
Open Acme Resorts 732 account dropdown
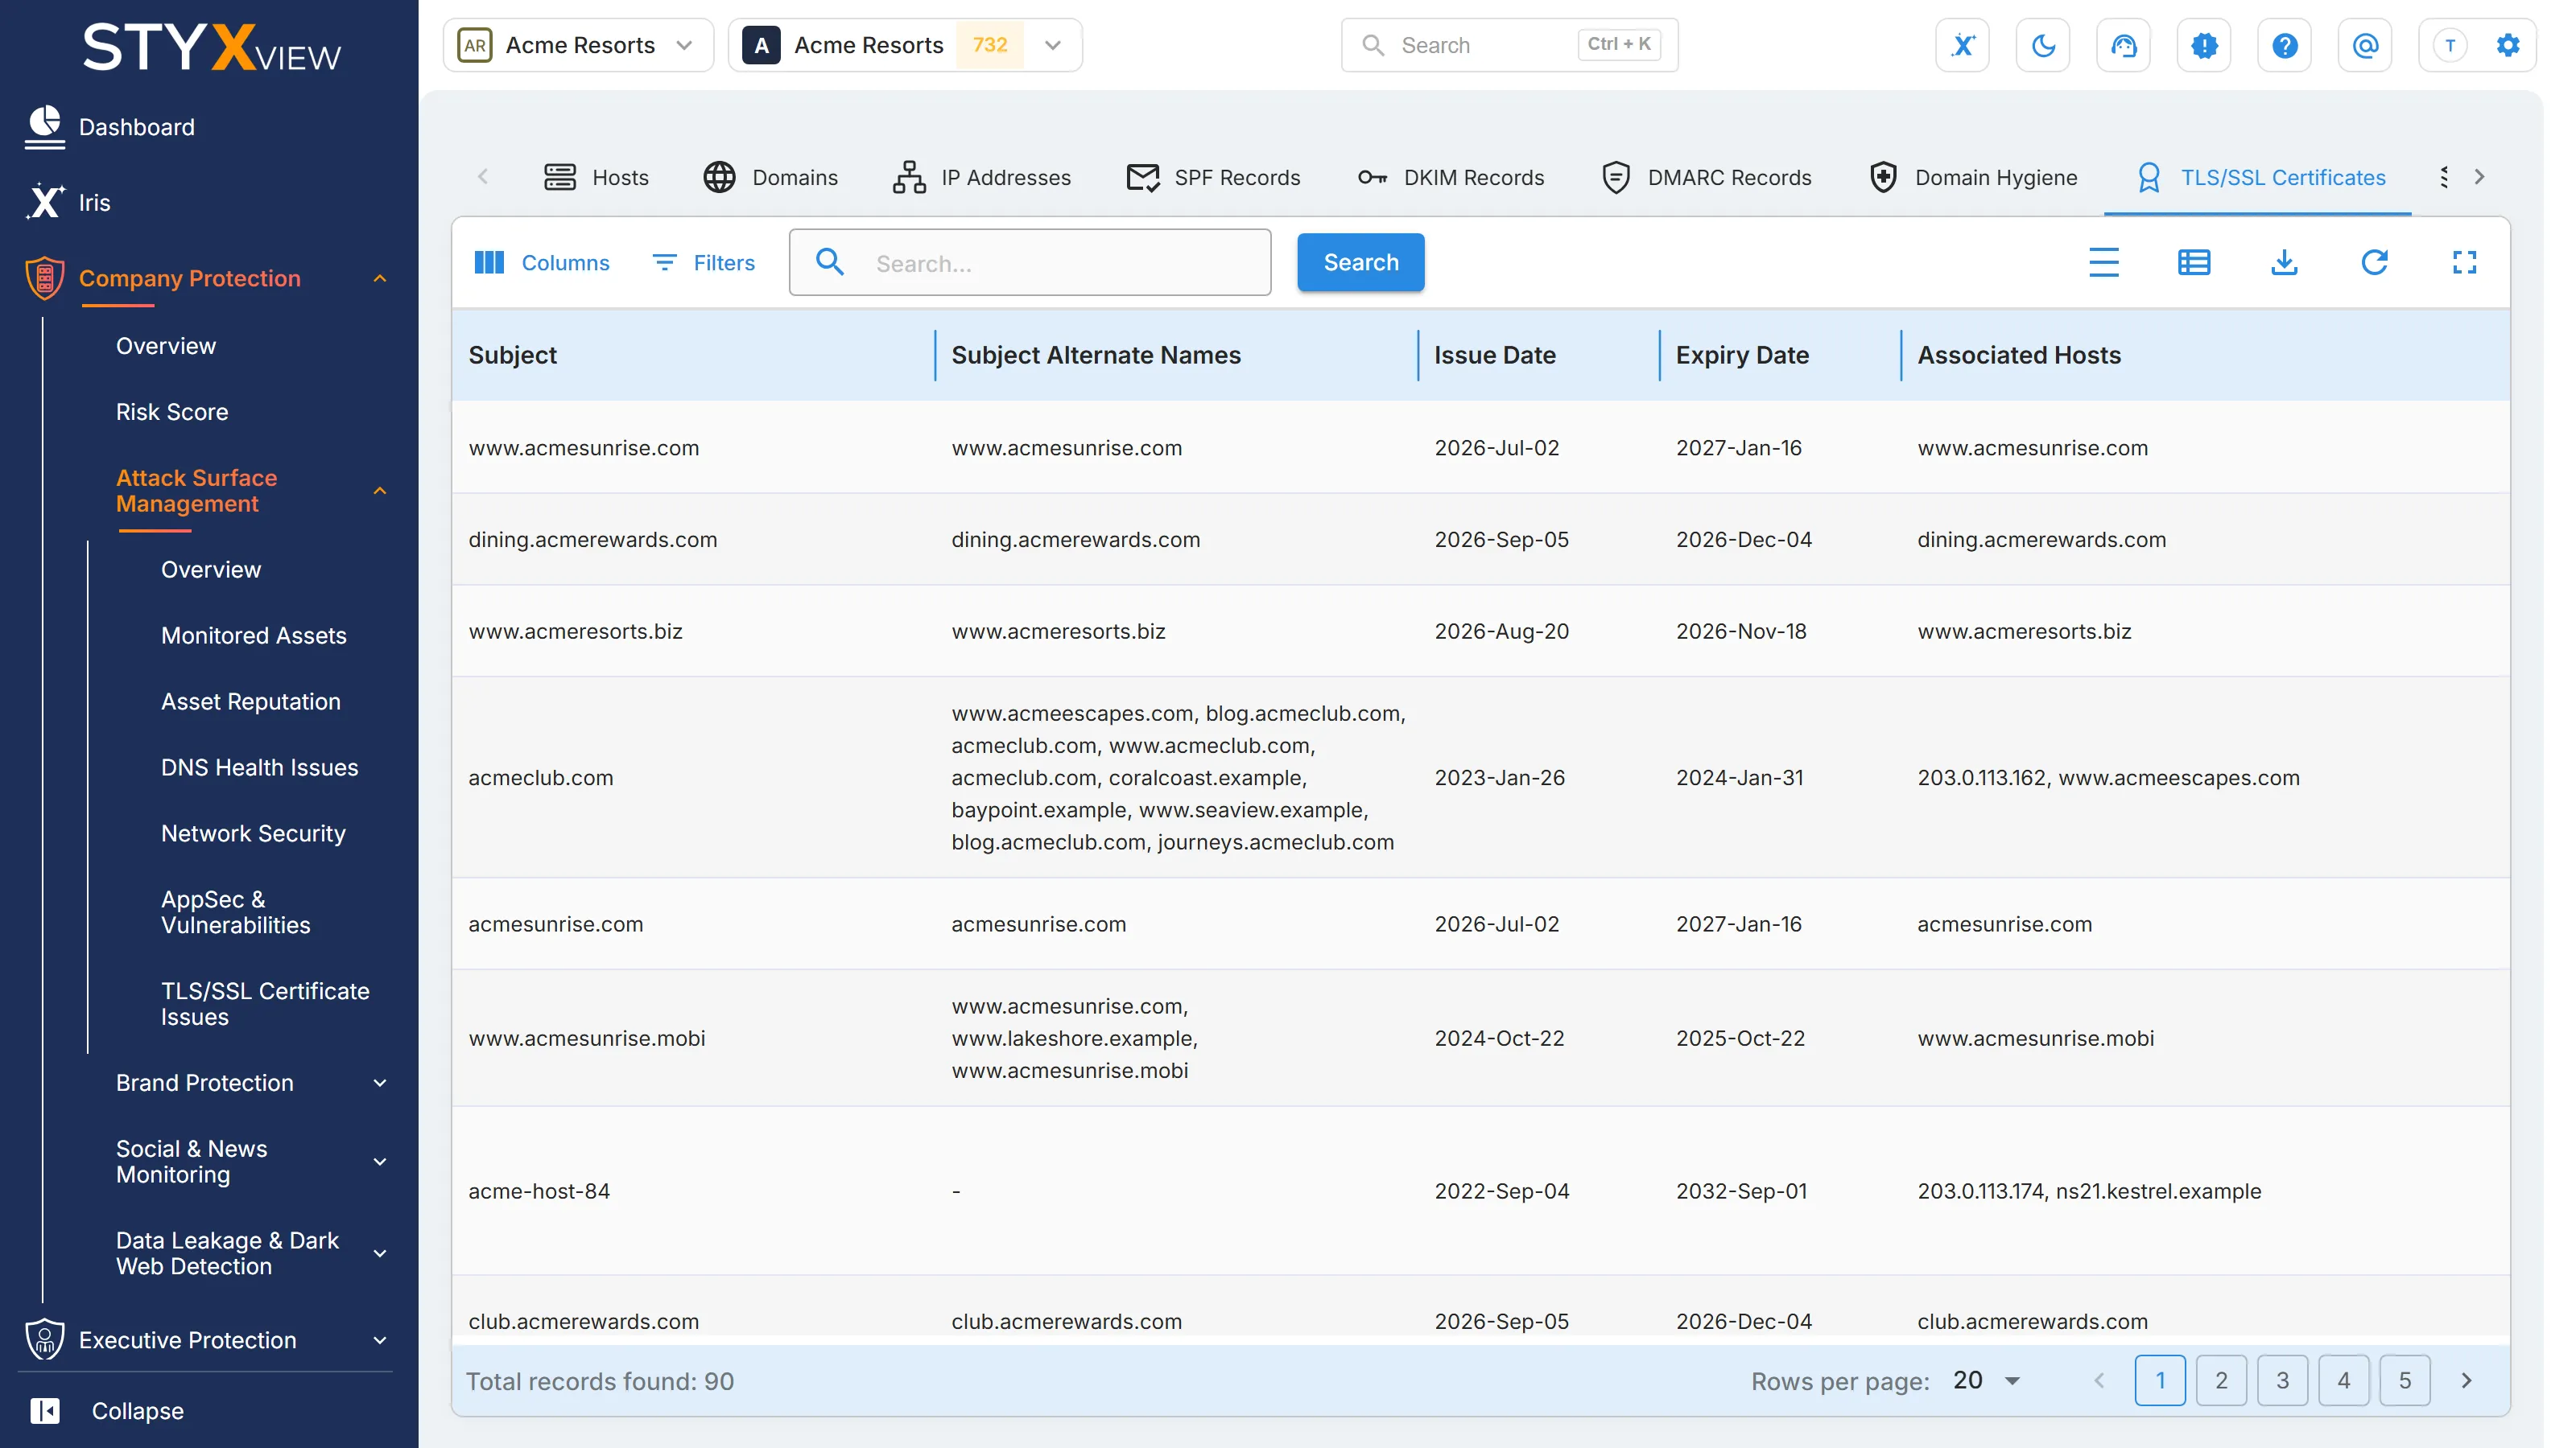(x=905, y=45)
